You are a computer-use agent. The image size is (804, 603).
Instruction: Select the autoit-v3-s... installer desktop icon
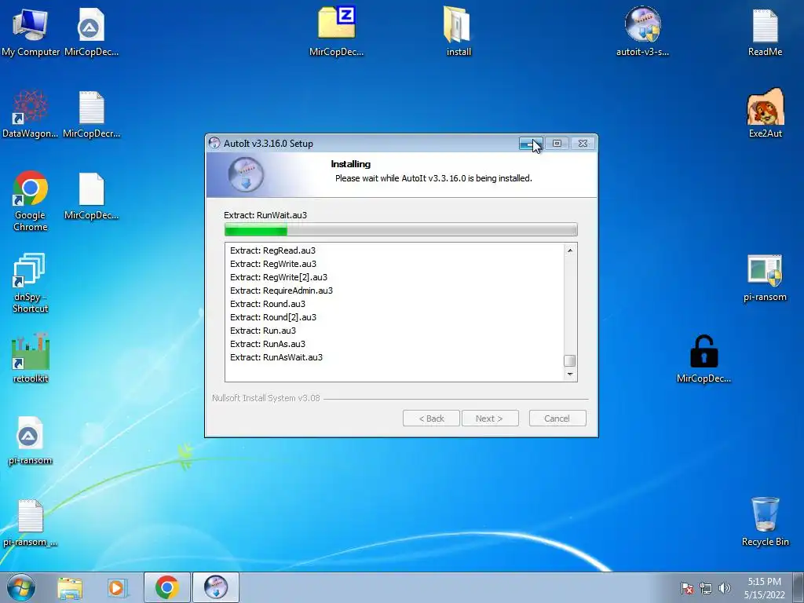642,31
